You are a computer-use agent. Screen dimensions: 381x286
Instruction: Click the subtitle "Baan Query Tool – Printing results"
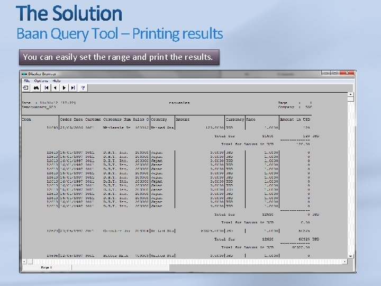tap(120, 33)
